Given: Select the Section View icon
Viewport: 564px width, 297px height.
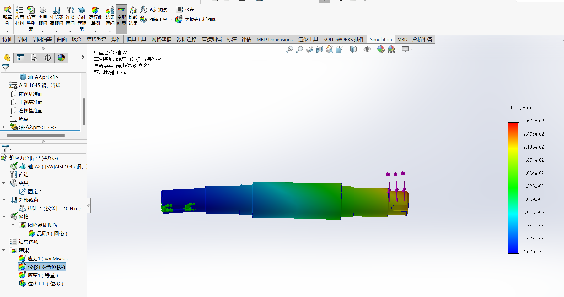Looking at the screenshot, I should click(x=319, y=49).
